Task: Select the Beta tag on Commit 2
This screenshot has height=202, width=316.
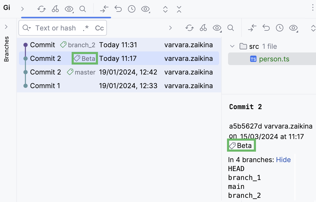Action: coord(85,58)
